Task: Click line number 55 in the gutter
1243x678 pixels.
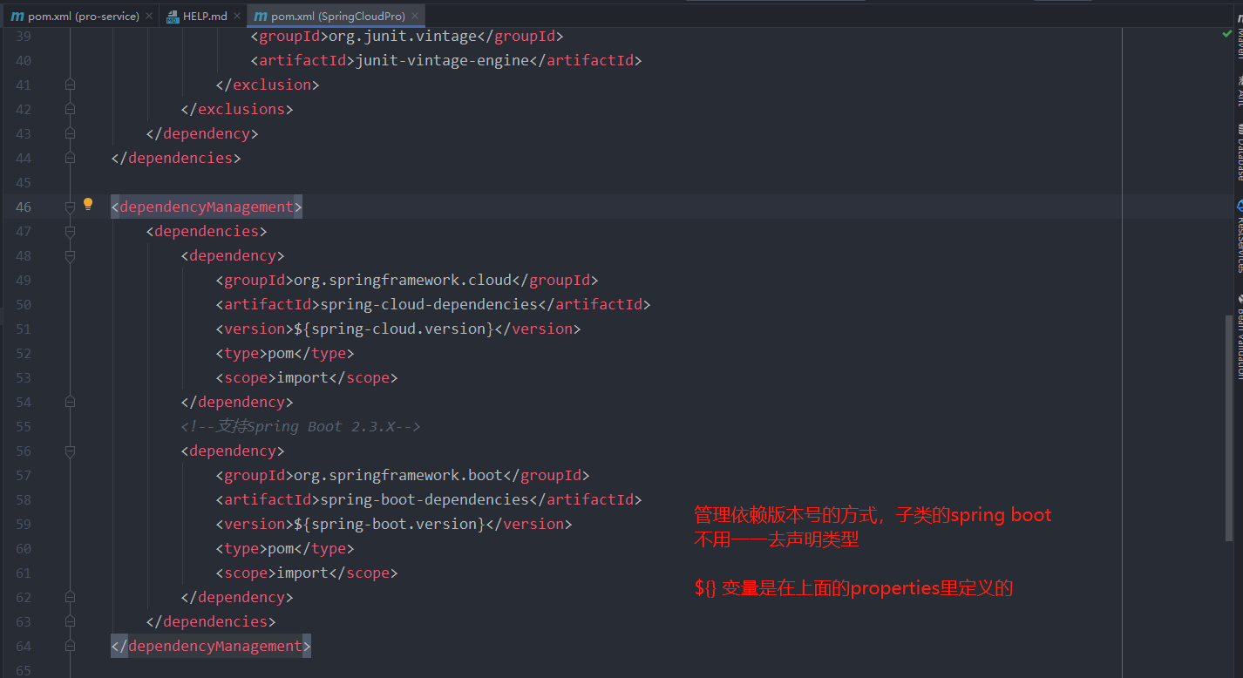Action: tap(24, 426)
